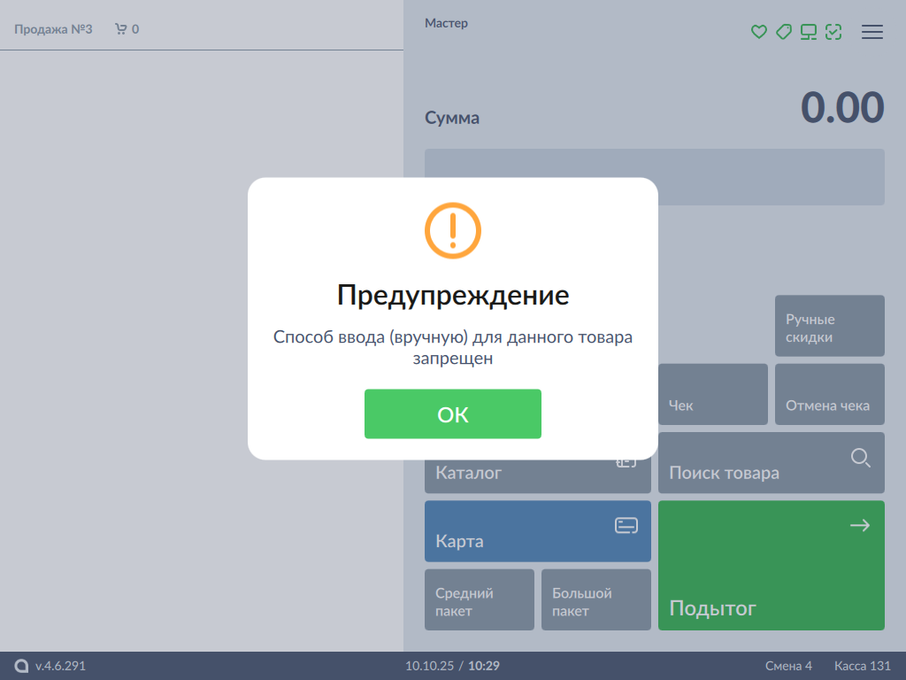Open Ручные скидки manual discounts

(829, 327)
